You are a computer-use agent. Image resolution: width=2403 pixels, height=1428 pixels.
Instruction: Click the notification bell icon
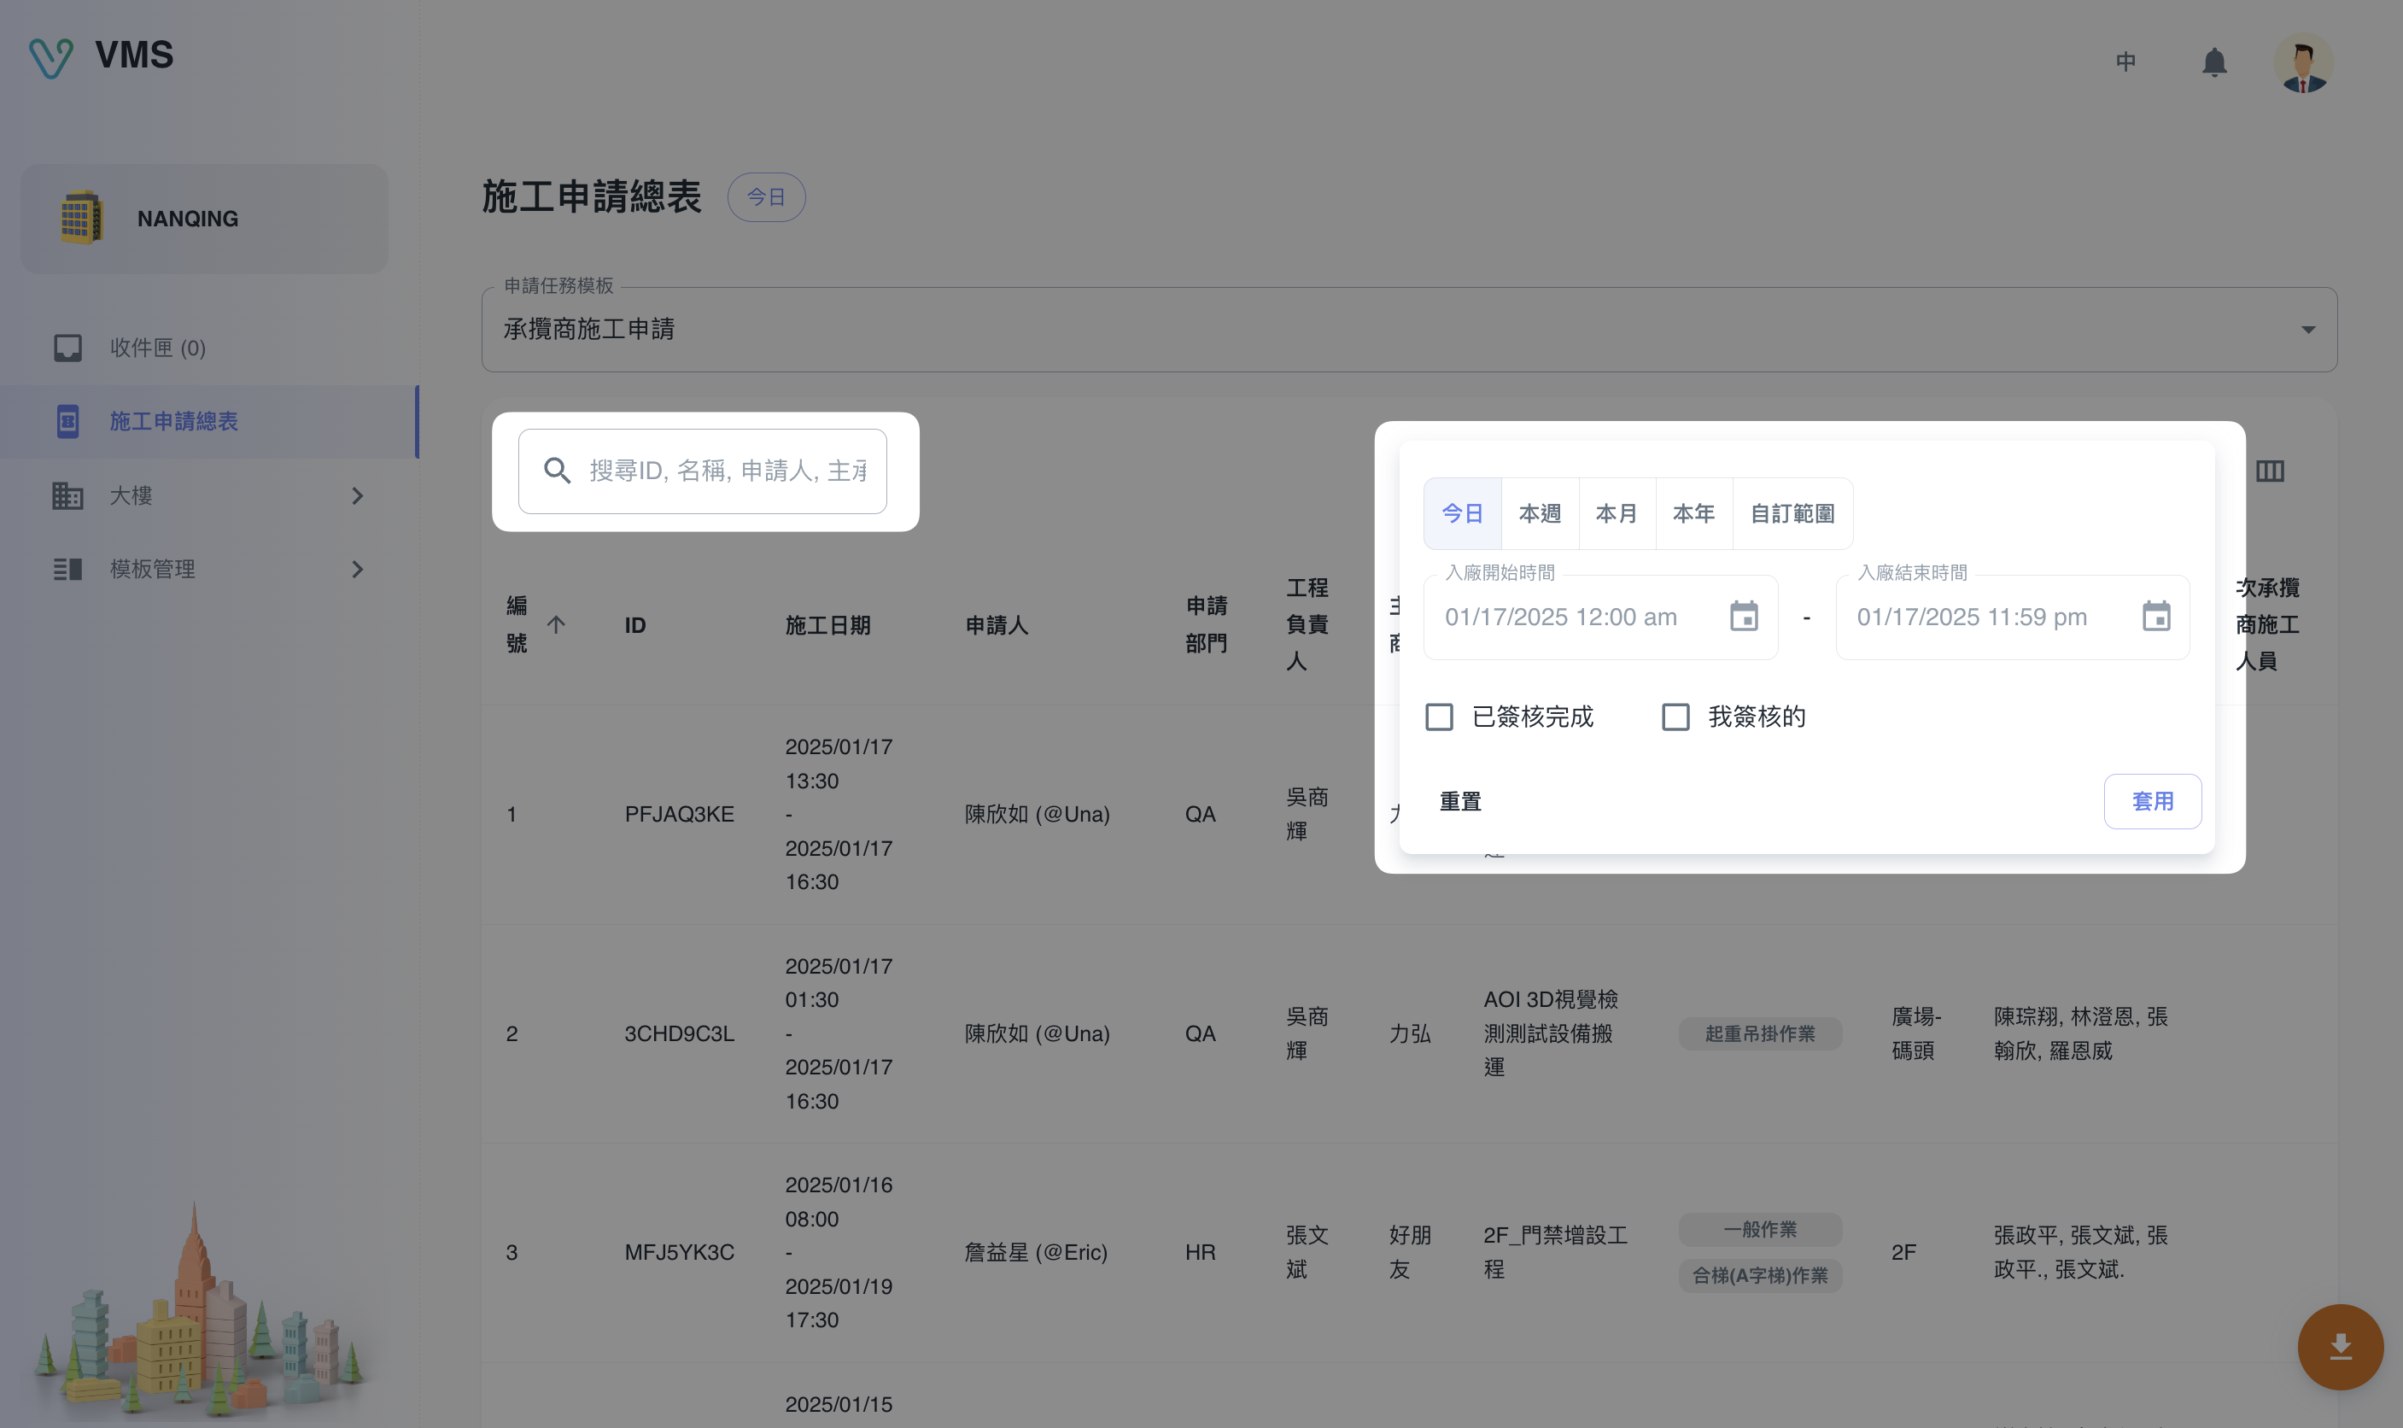(x=2213, y=62)
